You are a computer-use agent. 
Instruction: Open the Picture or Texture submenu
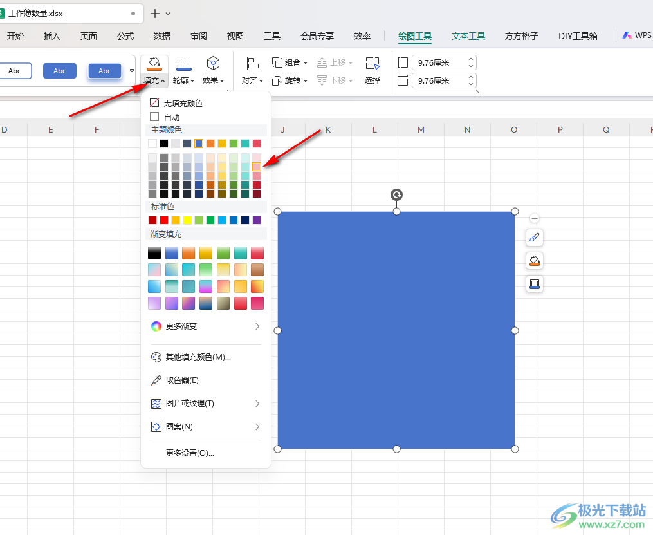[x=206, y=403]
